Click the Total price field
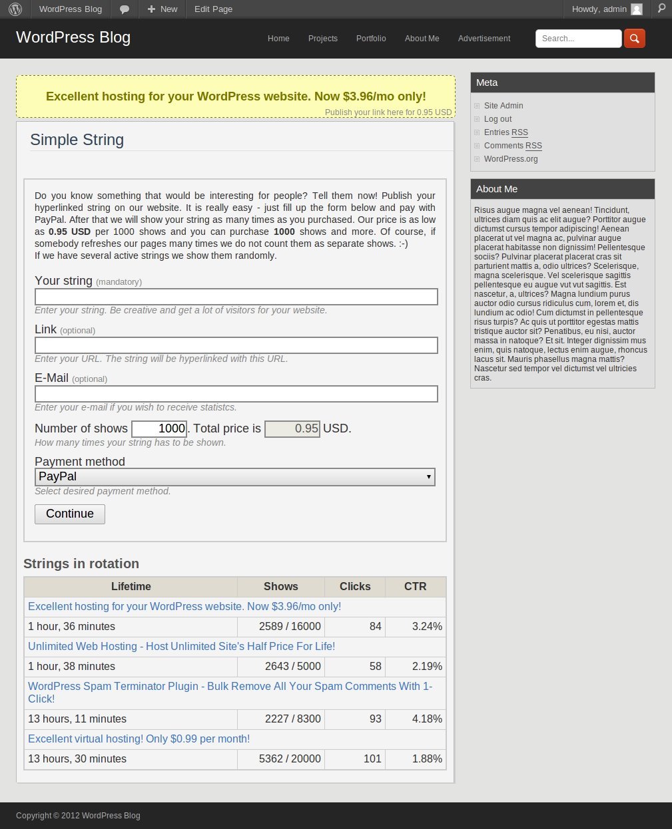The width and height of the screenshot is (672, 829). (292, 429)
